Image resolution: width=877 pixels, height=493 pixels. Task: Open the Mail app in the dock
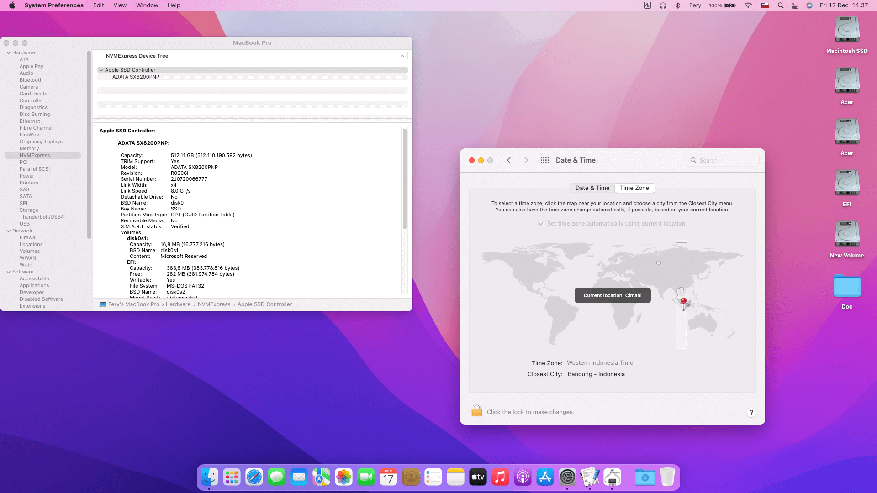[x=299, y=477]
